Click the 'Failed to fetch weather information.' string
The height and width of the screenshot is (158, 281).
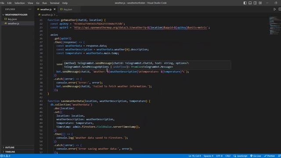click(x=121, y=86)
